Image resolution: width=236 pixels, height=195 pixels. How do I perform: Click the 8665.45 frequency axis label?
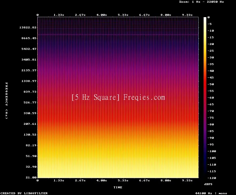pos(29,38)
